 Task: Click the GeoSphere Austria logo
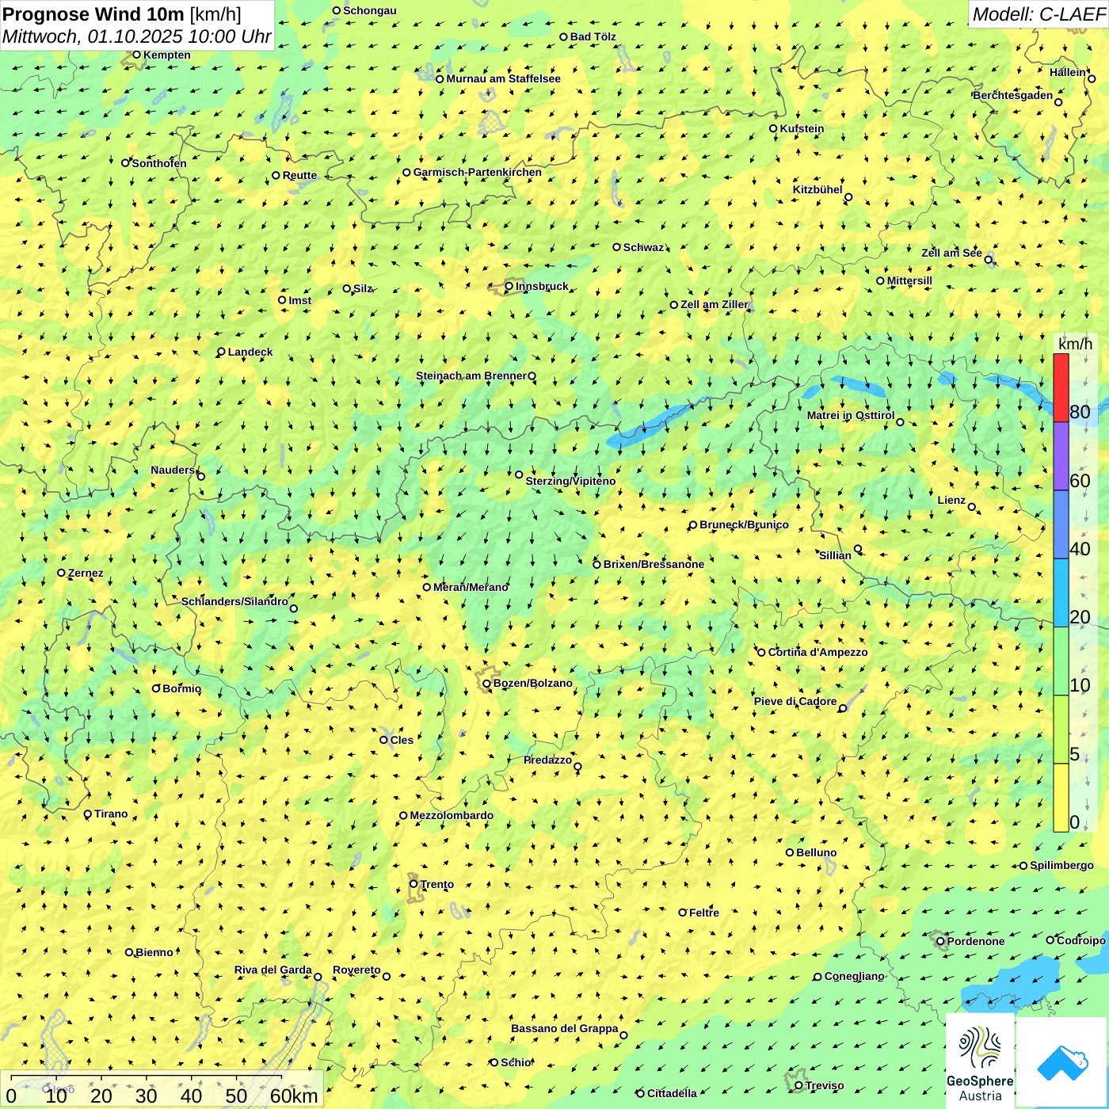(980, 1061)
